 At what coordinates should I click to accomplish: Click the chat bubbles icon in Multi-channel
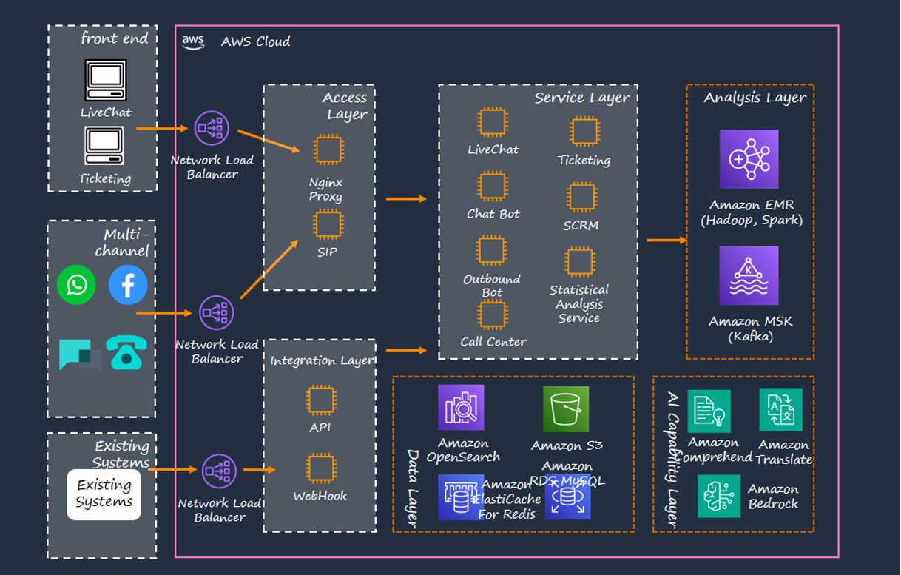pyautogui.click(x=80, y=356)
